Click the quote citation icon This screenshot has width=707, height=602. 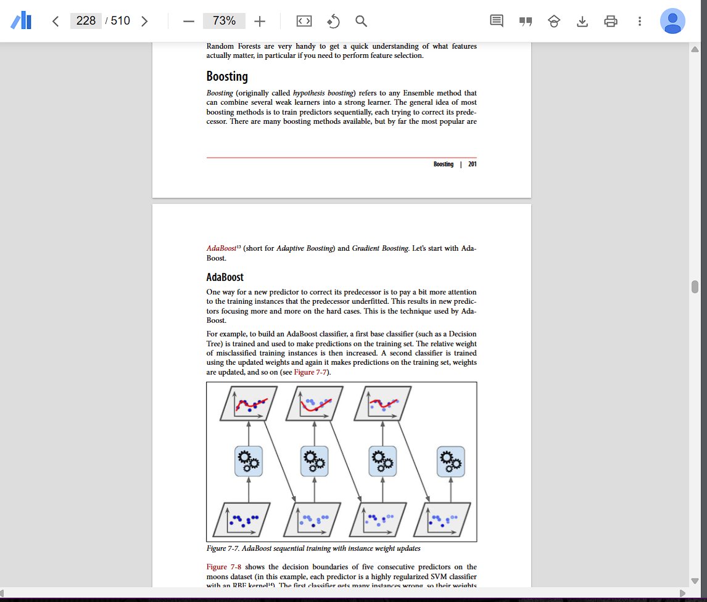pyautogui.click(x=525, y=21)
